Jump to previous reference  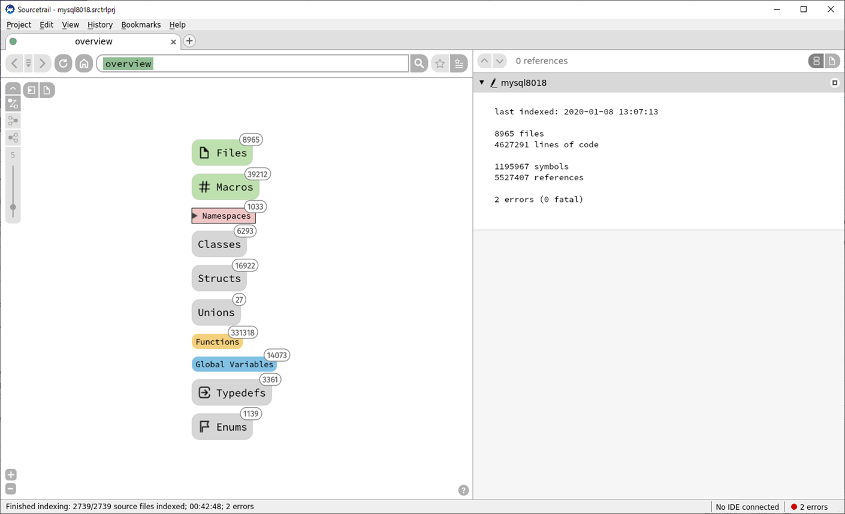point(484,61)
